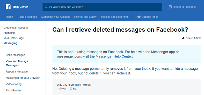Click the search magnifier icon
This screenshot has height=95, width=204.
46,7
